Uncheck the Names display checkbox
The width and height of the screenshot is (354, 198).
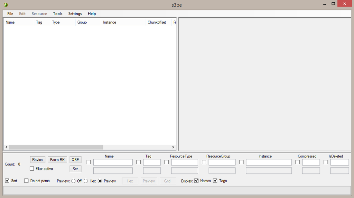point(196,181)
